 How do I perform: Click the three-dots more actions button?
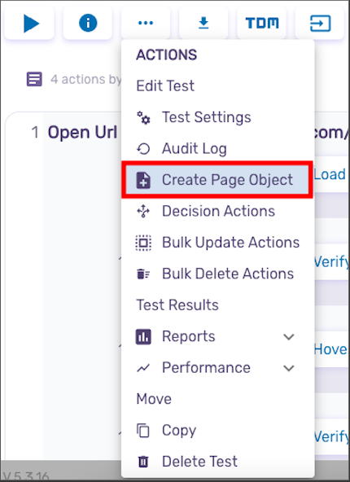tap(146, 23)
